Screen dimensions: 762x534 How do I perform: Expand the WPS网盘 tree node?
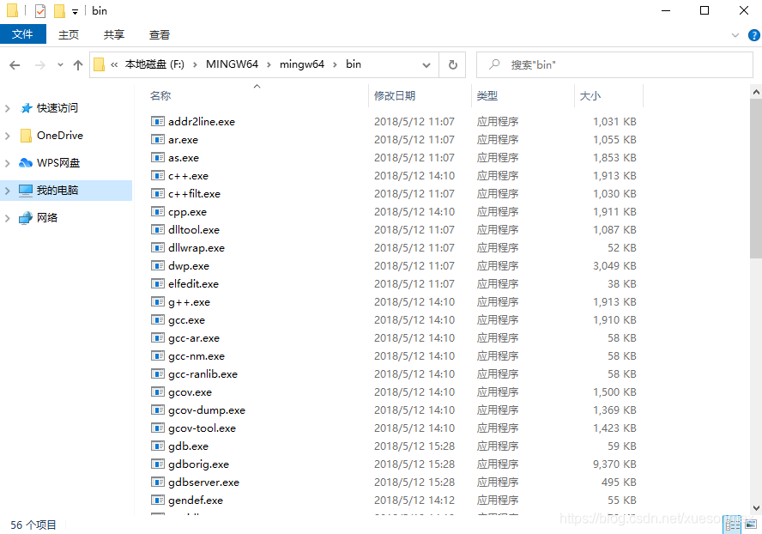click(x=7, y=163)
